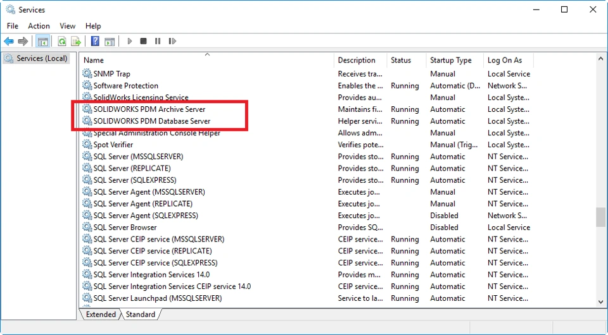Open the Help menu
The image size is (608, 335).
(x=93, y=26)
